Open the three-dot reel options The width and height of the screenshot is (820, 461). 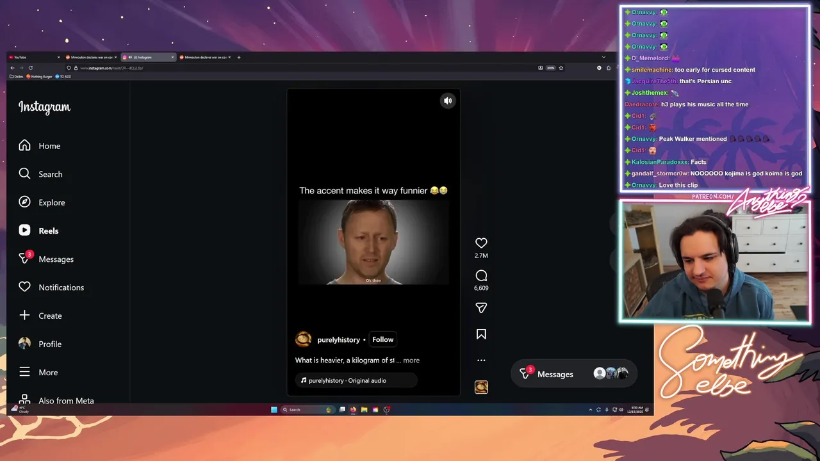481,360
